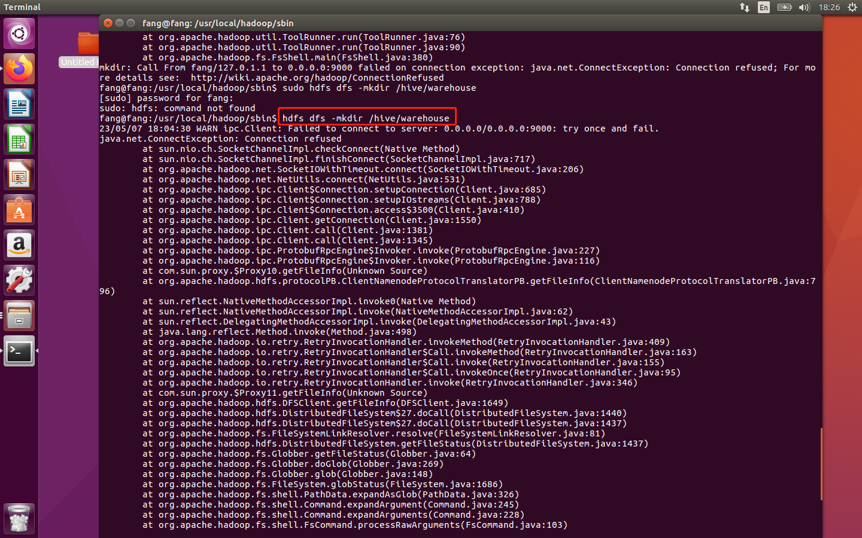Open LibreOffice Impress from the launcher
The width and height of the screenshot is (862, 538).
pos(19,175)
